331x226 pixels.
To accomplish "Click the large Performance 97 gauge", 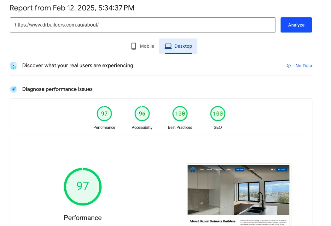I will [83, 187].
